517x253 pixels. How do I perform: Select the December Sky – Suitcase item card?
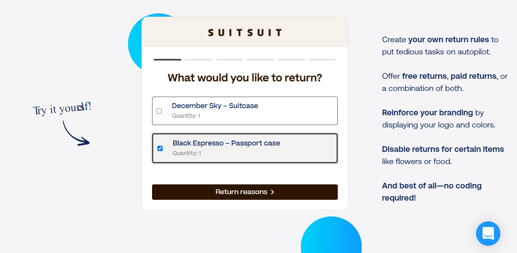pyautogui.click(x=245, y=111)
